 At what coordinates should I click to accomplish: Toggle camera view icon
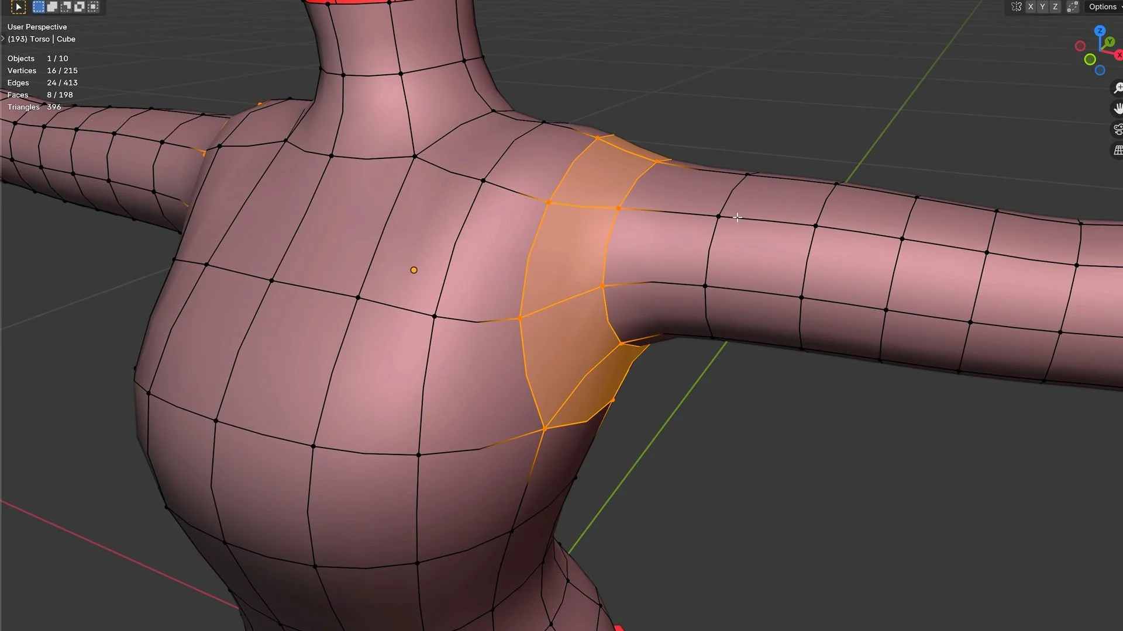(x=1118, y=129)
